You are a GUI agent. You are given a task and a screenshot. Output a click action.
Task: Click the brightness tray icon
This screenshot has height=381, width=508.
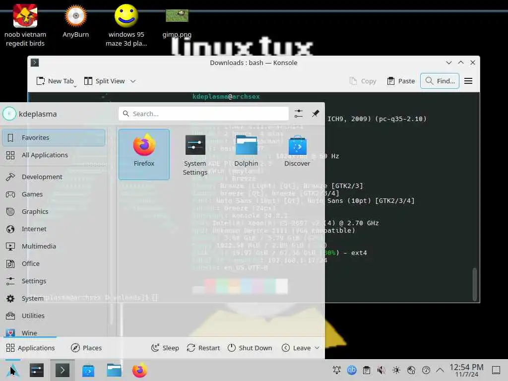[396, 370]
